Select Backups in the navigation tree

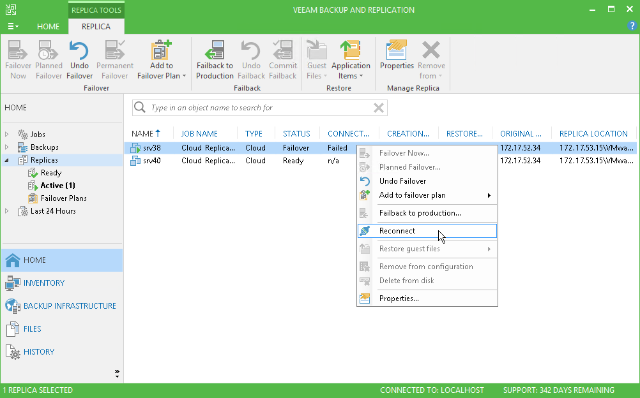(x=45, y=147)
